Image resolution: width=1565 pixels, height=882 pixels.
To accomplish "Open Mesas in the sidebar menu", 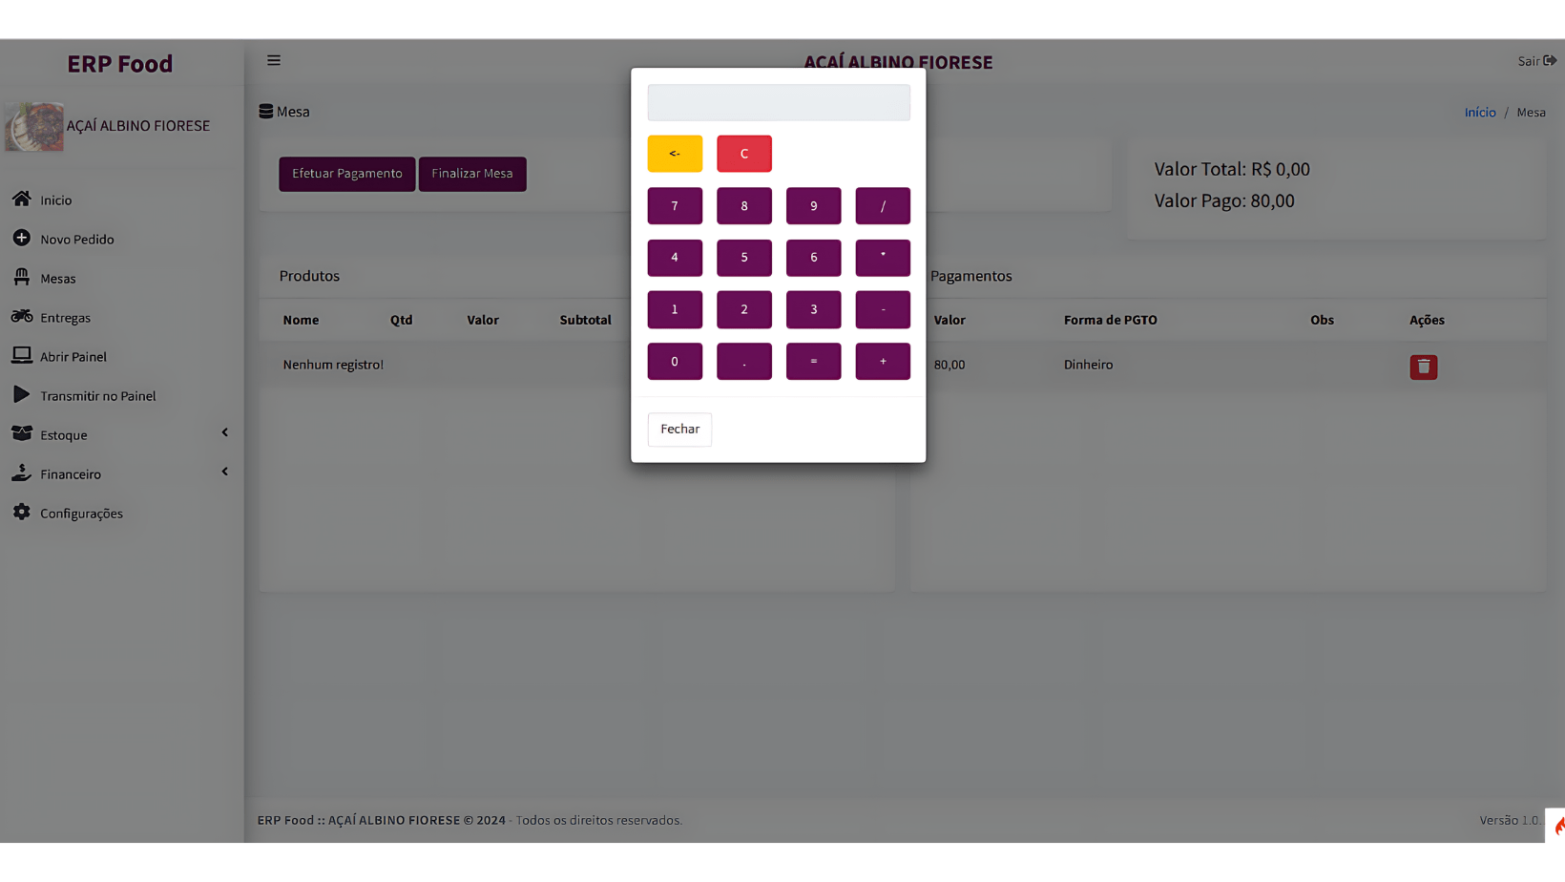I will [x=57, y=279].
